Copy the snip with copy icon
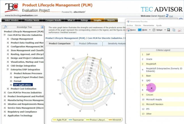Viewport: 184px width, 124px height. pyautogui.click(x=174, y=30)
